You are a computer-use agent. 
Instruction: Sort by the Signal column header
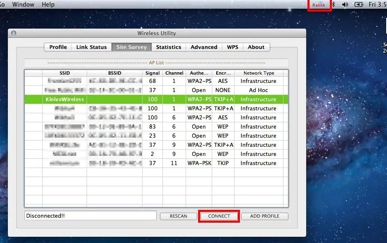tap(152, 73)
